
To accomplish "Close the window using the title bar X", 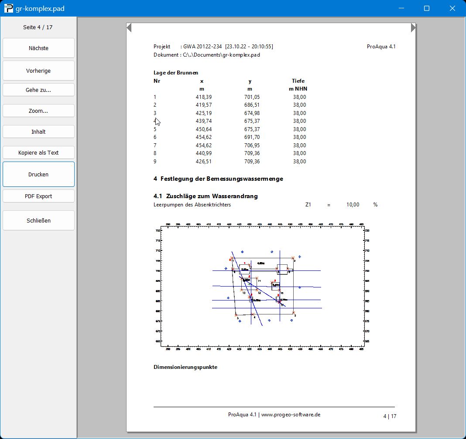I will click(452, 8).
